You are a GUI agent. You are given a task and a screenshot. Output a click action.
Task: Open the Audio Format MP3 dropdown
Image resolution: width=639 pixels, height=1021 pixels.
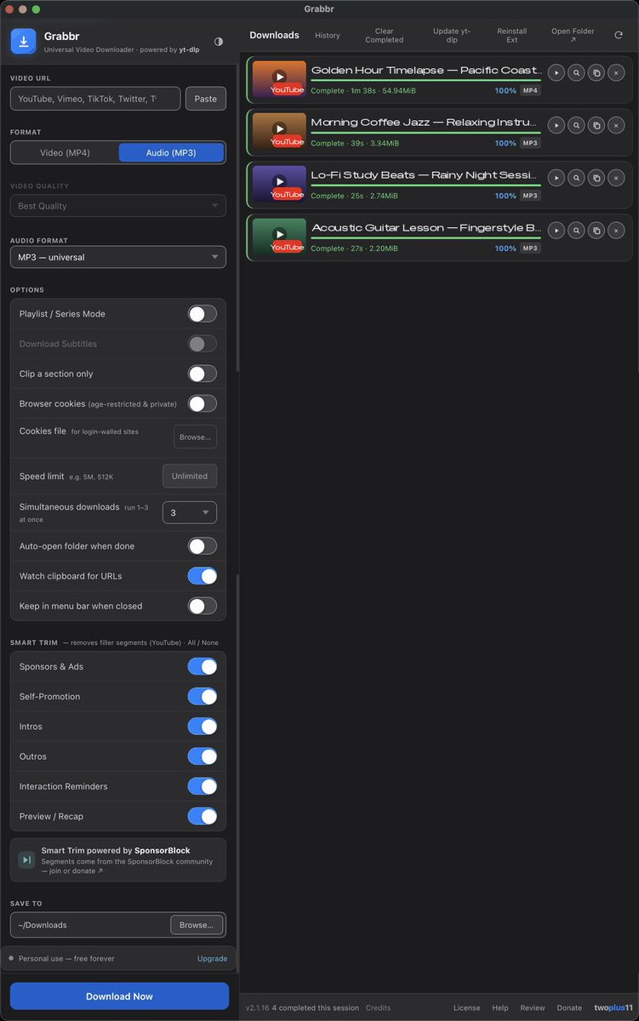pyautogui.click(x=118, y=257)
